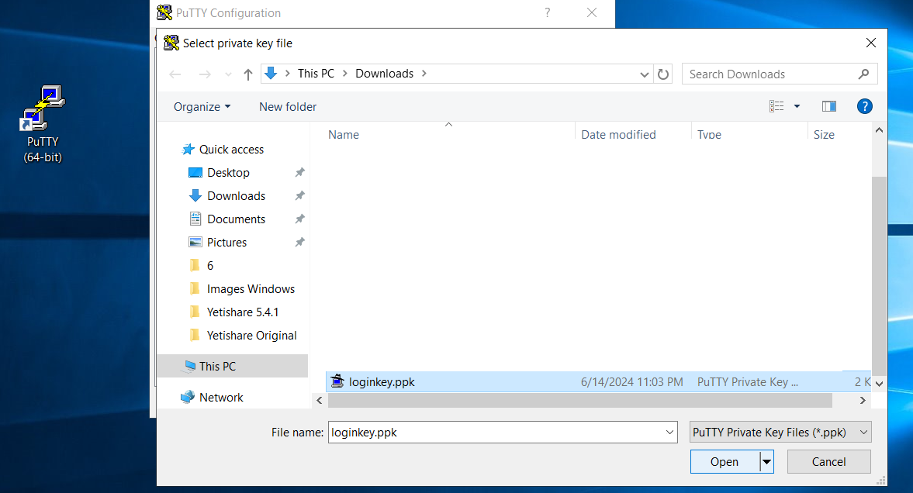Image resolution: width=913 pixels, height=493 pixels.
Task: Select Downloads in the address breadcrumb
Action: pos(384,74)
